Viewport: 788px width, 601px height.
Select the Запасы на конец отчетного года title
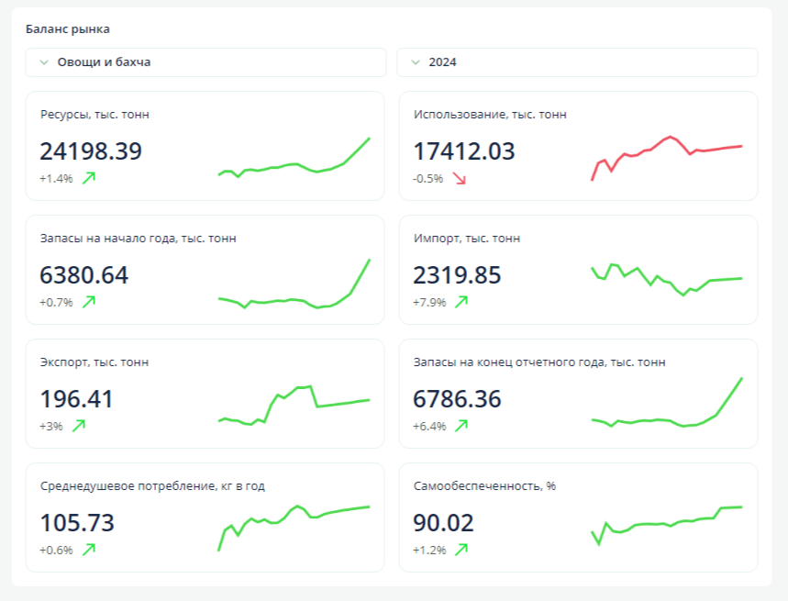[539, 362]
